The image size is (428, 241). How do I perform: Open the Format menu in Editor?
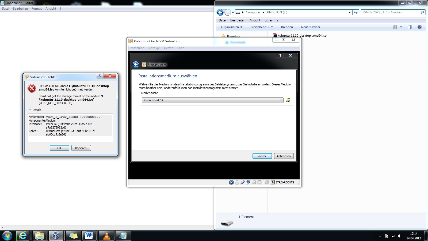tap(37, 9)
